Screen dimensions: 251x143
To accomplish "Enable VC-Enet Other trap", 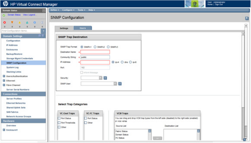I will point(59,127).
